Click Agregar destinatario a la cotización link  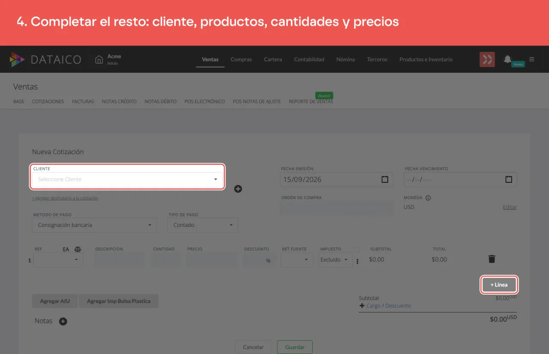point(65,198)
